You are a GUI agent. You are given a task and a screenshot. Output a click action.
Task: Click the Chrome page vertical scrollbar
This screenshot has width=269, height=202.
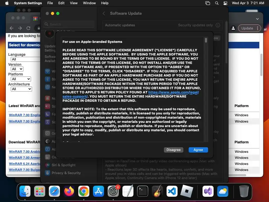click(261, 65)
